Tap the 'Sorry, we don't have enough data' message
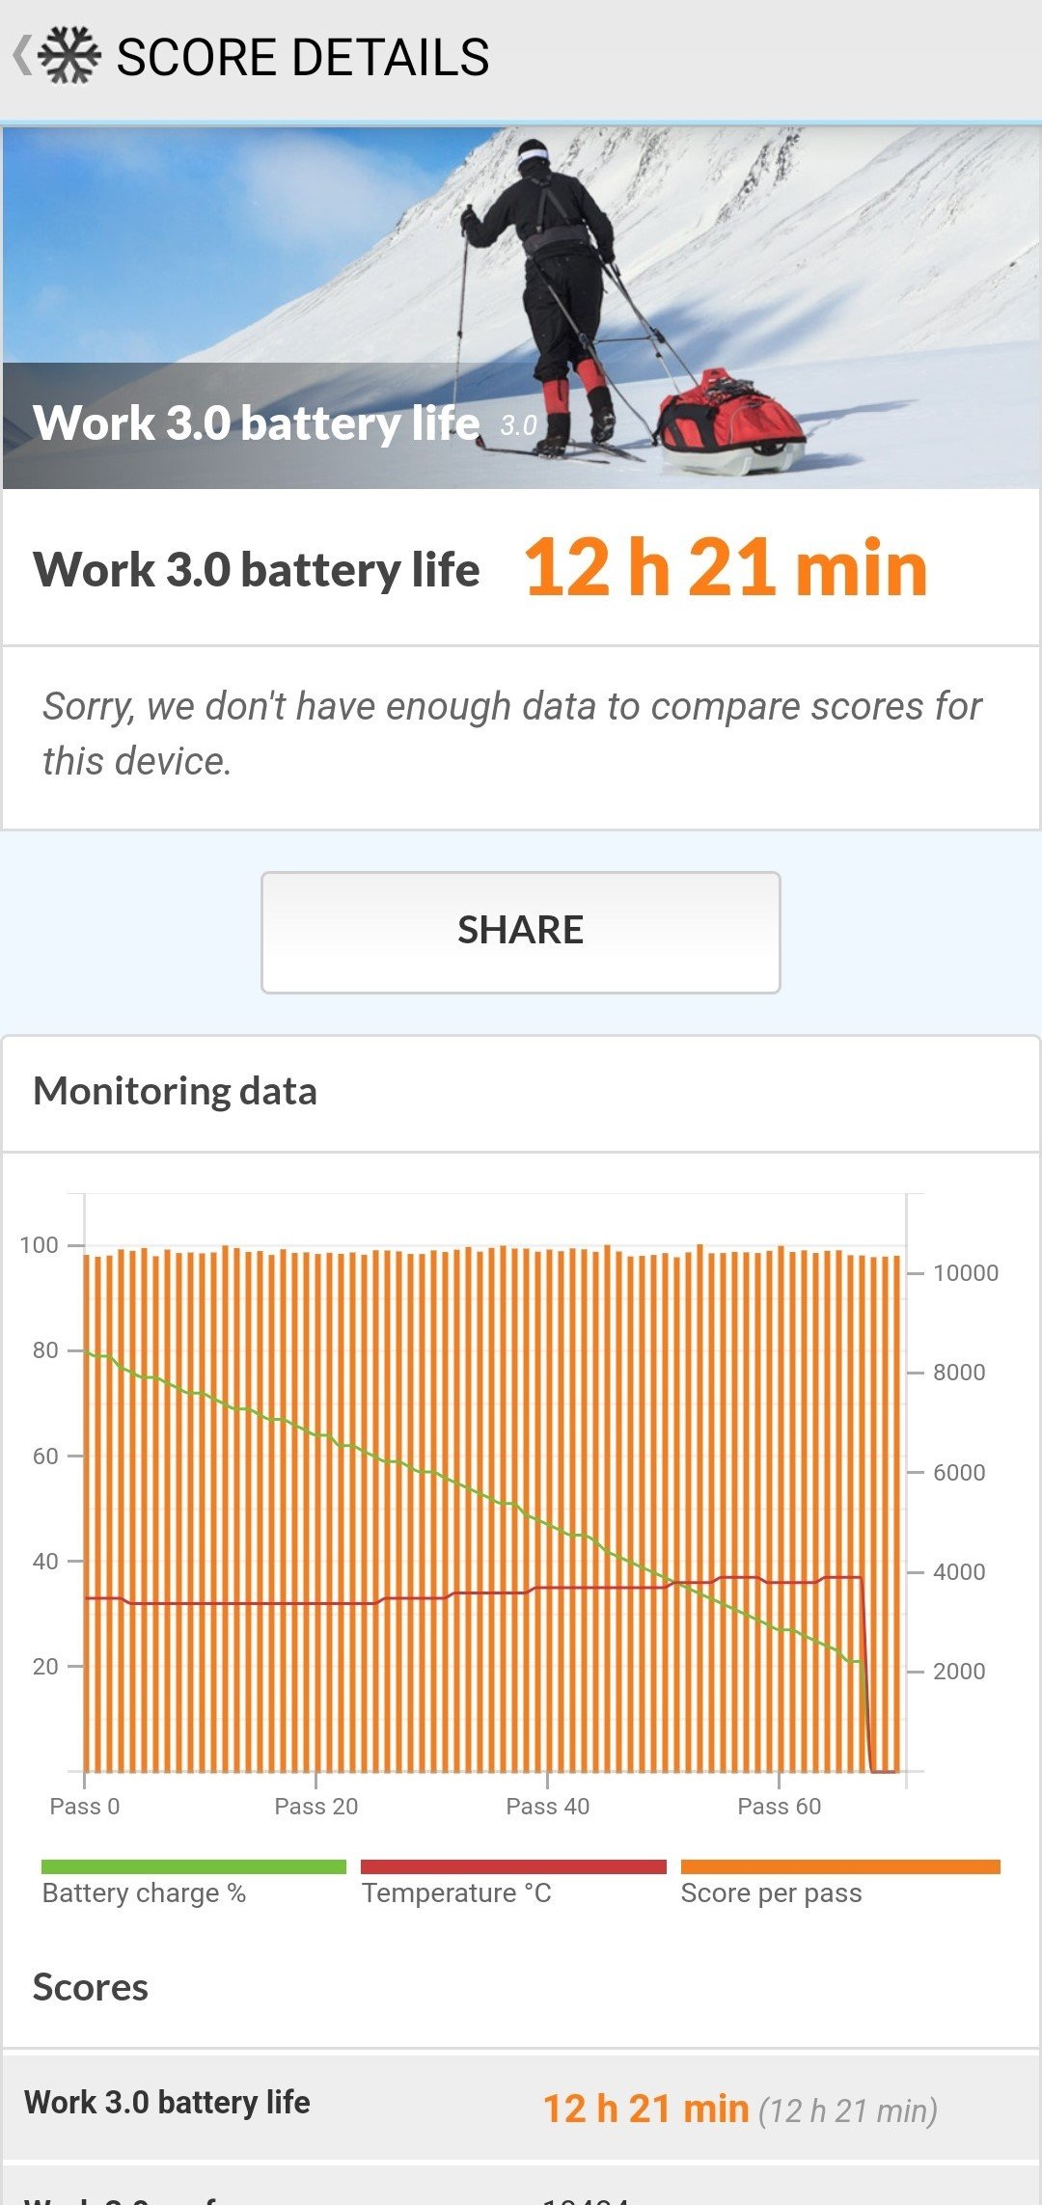 tap(511, 733)
